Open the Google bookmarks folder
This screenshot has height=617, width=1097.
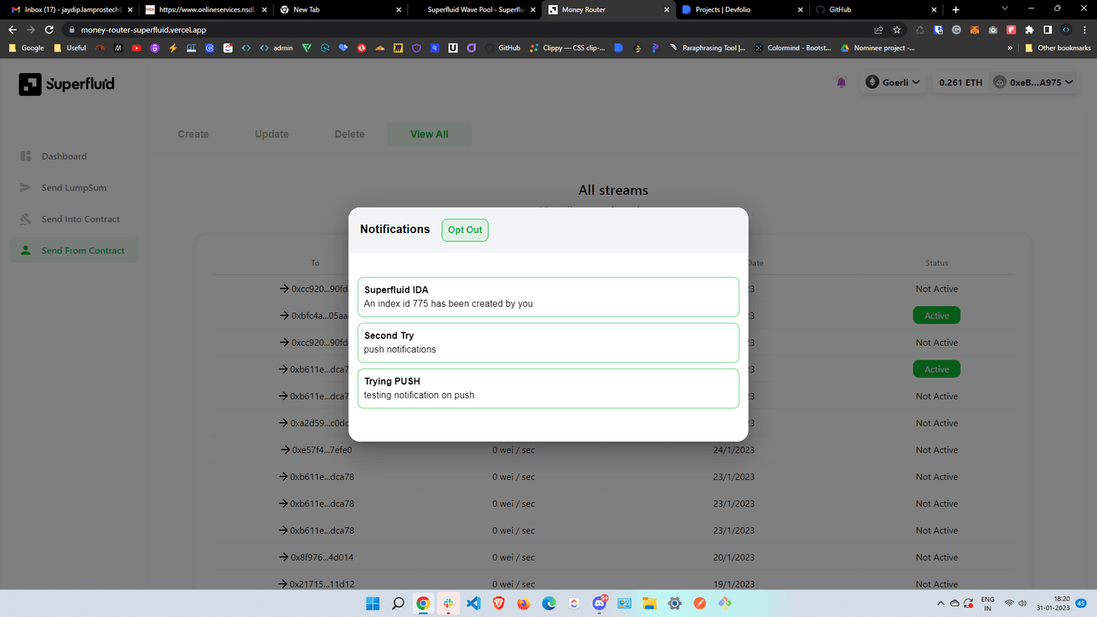pos(27,48)
